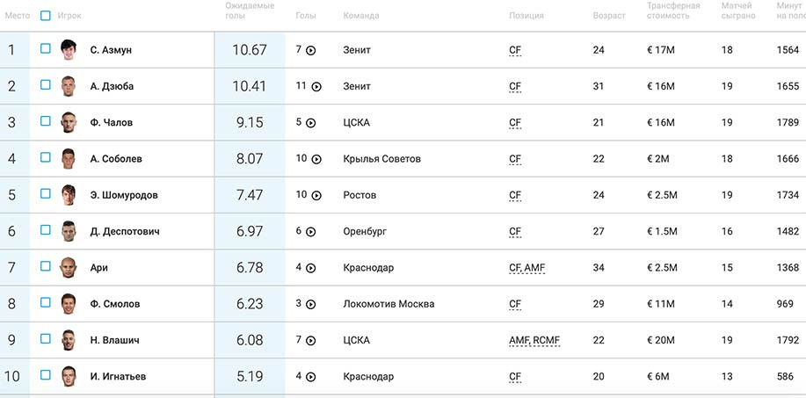Play goals of А. Соболев

[316, 159]
